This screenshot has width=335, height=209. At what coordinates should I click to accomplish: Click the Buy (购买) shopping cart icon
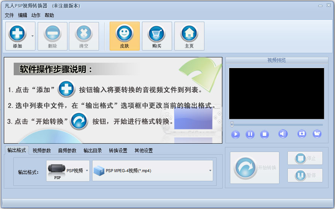pos(156,33)
